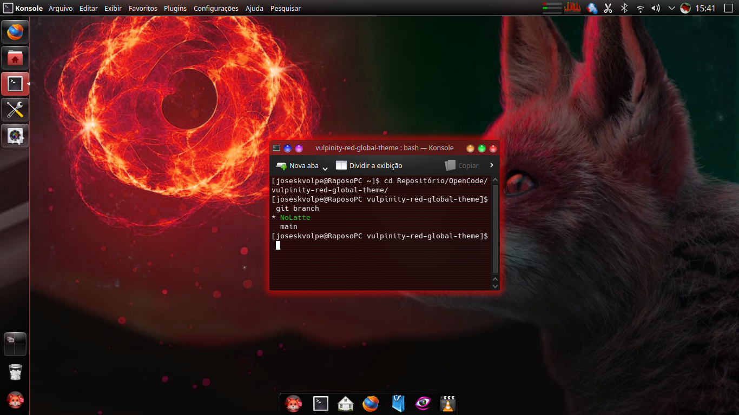Screen dimensions: 739x415
Task: Open the blue globe tray applet
Action: [x=592, y=8]
